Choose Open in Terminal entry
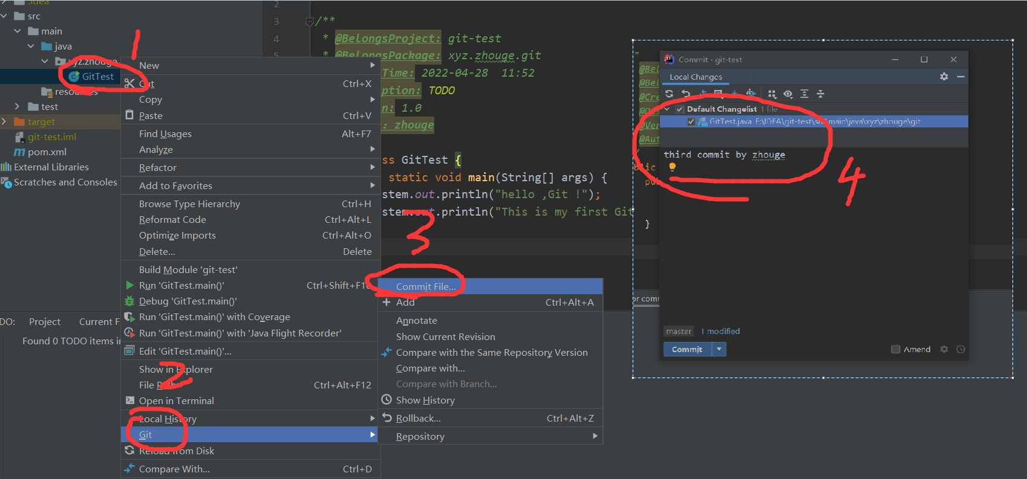Image resolution: width=1027 pixels, height=479 pixels. 250,401
